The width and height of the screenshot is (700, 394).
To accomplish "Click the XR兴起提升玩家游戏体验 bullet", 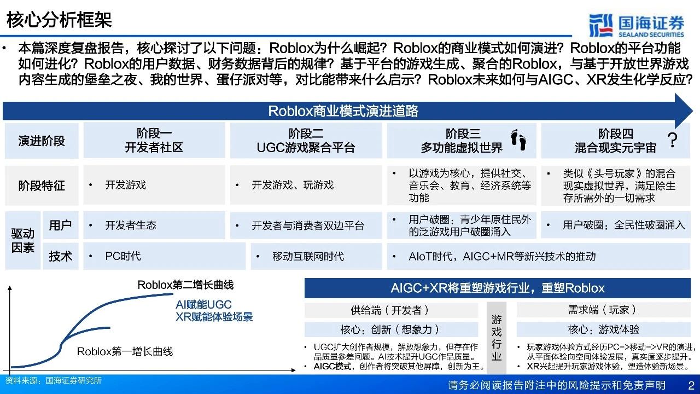I will click(607, 366).
